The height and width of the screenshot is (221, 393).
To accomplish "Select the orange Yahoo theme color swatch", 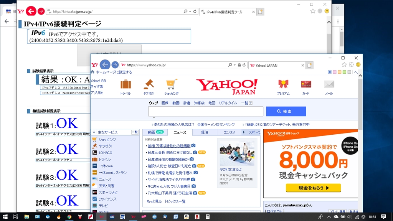I will 339,72.
